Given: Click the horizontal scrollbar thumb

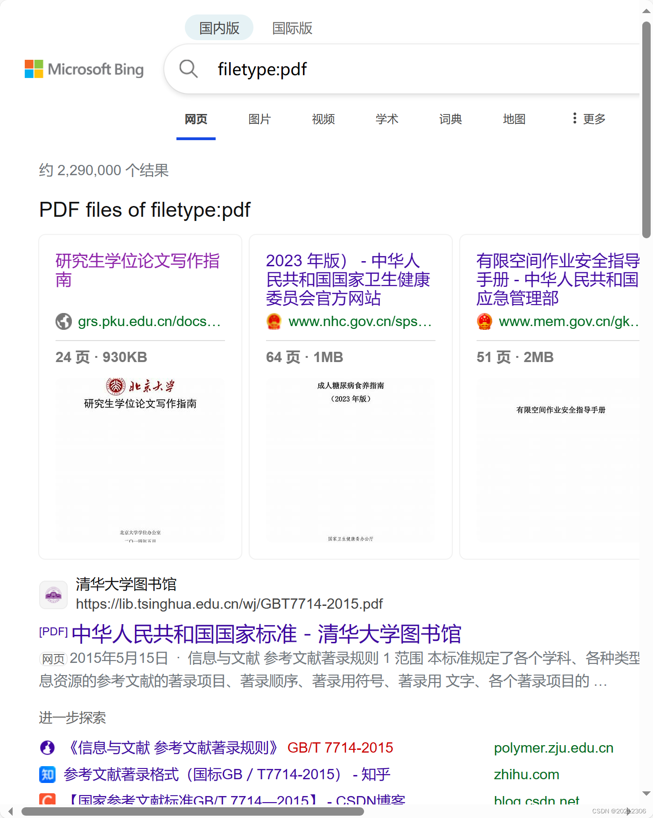Looking at the screenshot, I should click(x=193, y=811).
